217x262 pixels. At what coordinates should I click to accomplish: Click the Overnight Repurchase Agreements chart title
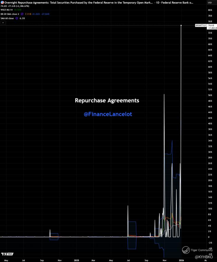(79, 3)
